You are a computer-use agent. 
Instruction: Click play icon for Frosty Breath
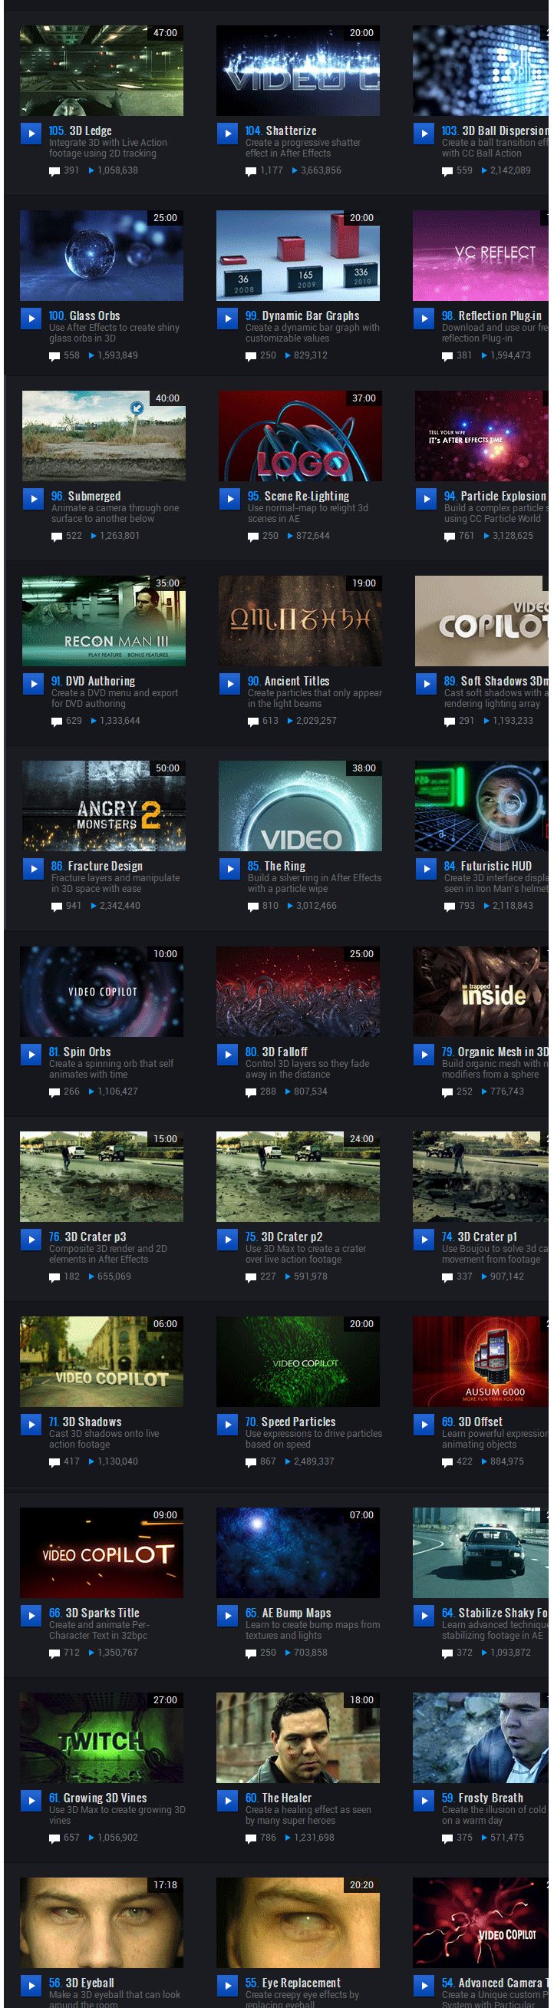point(423,1801)
